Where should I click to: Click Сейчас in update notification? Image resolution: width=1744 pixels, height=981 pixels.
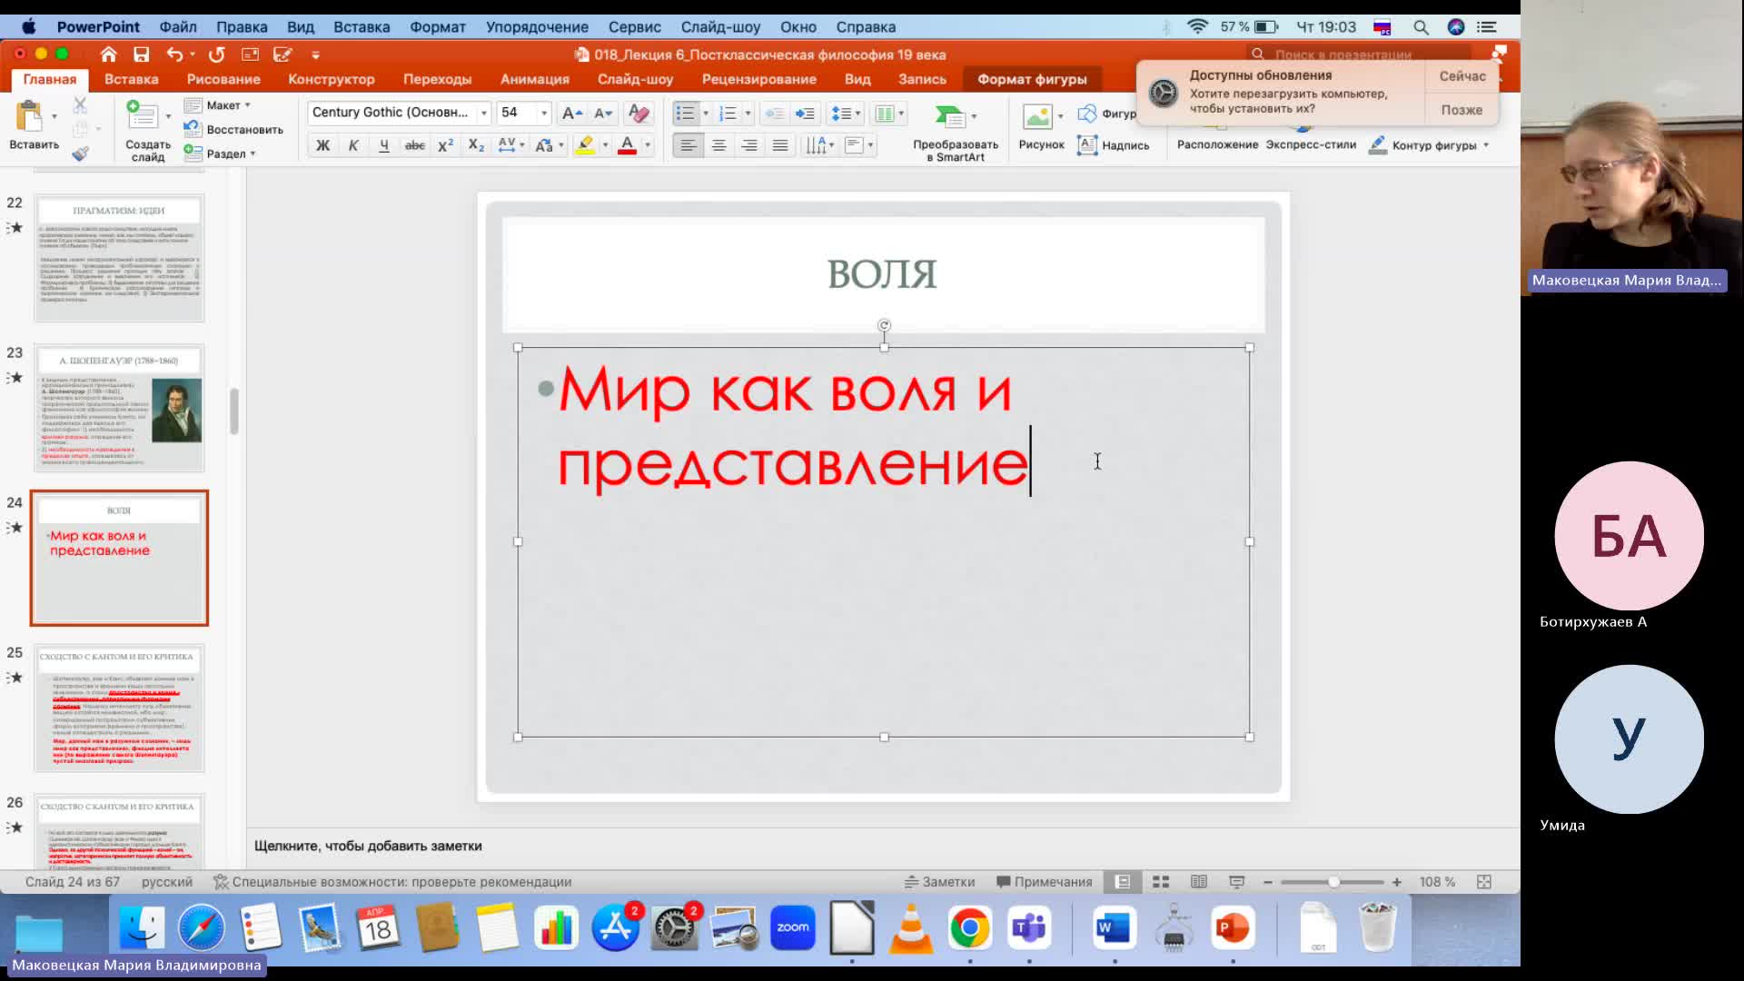point(1462,76)
